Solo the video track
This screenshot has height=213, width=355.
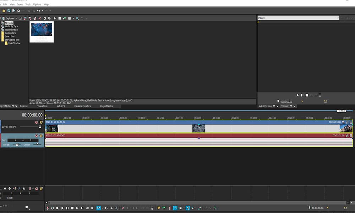click(41, 122)
